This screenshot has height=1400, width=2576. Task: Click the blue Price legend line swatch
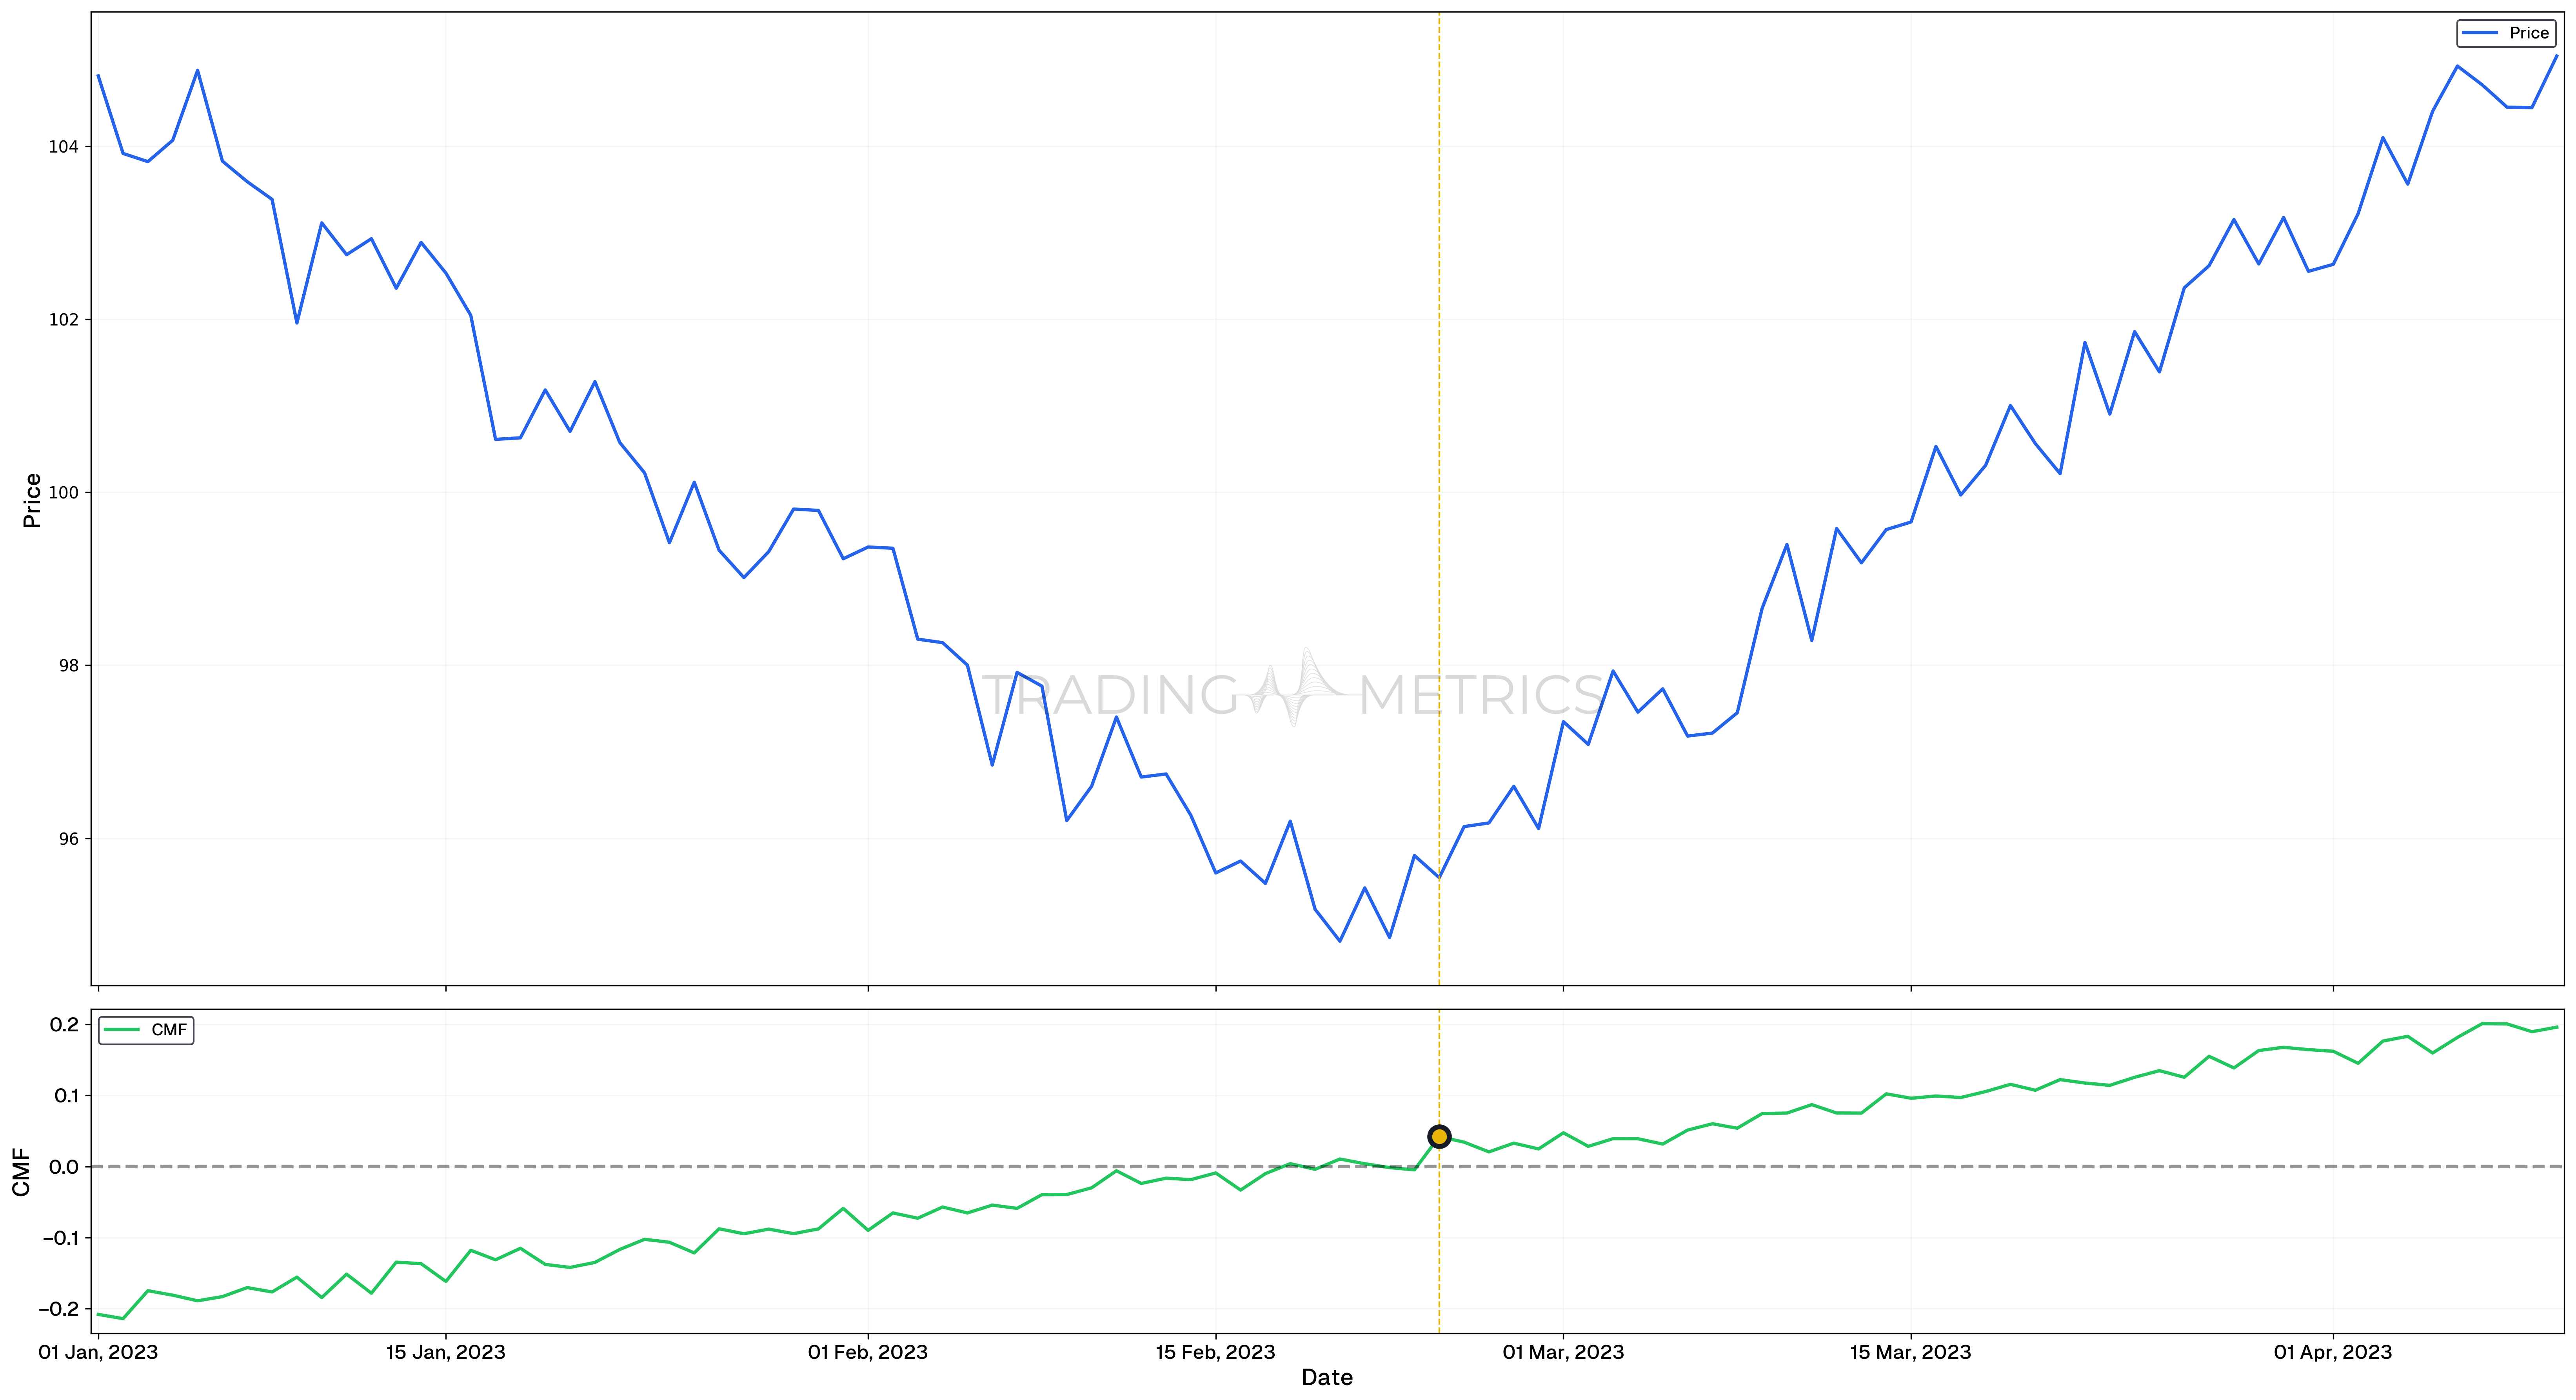(x=2479, y=33)
